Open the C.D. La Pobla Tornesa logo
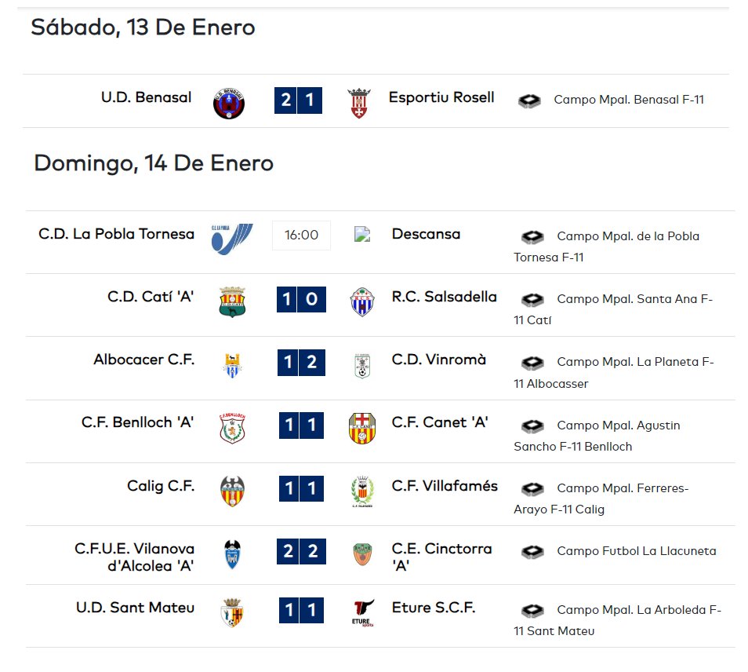 pyautogui.click(x=232, y=239)
